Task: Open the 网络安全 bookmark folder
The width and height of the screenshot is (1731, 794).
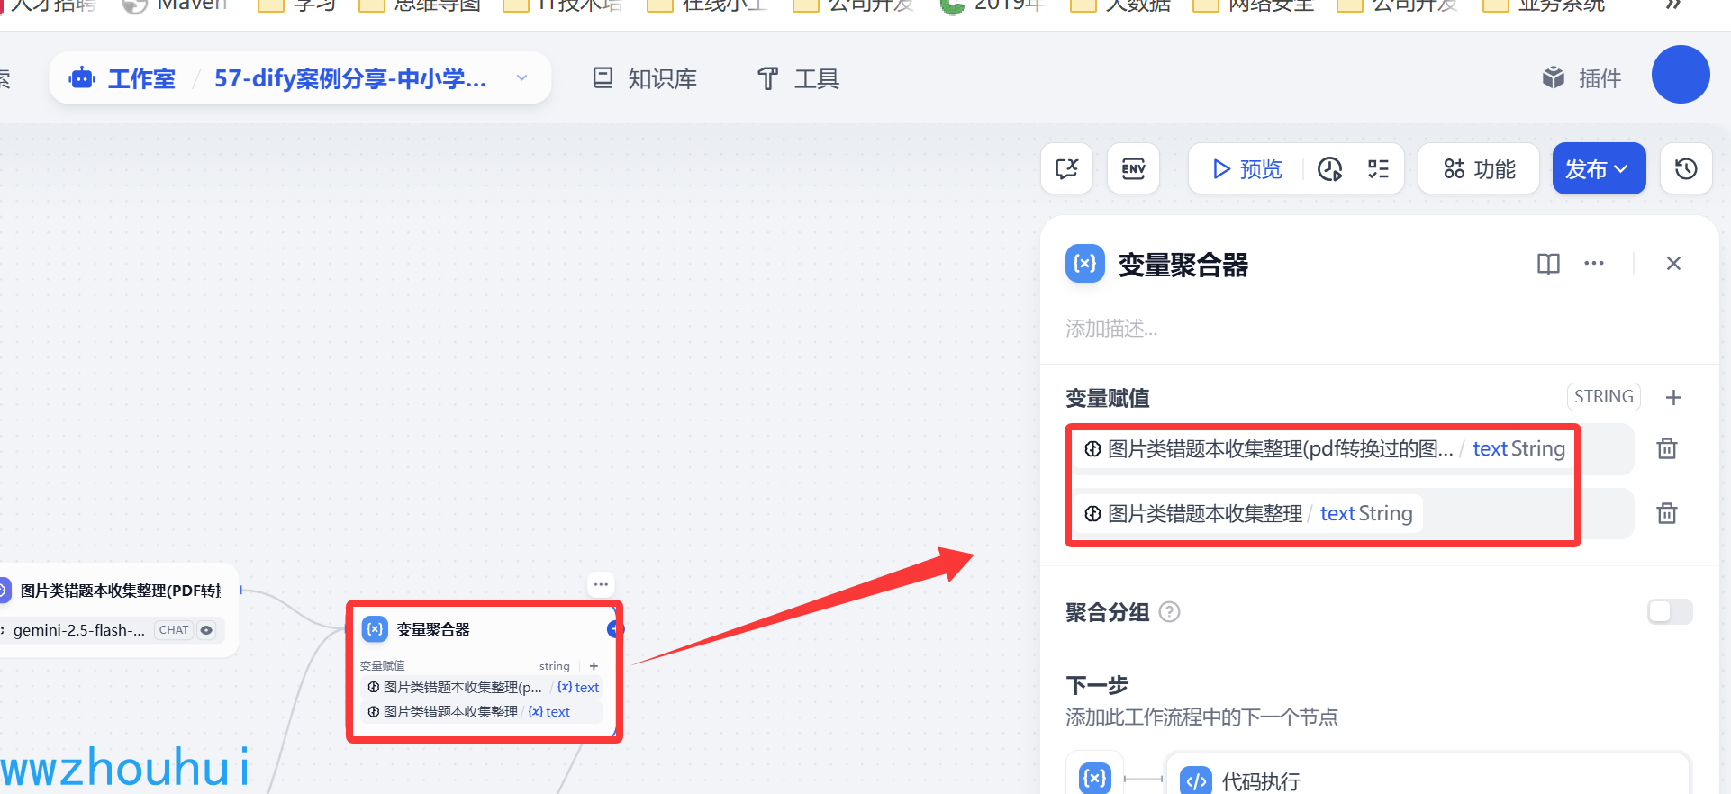Action: pyautogui.click(x=1254, y=5)
